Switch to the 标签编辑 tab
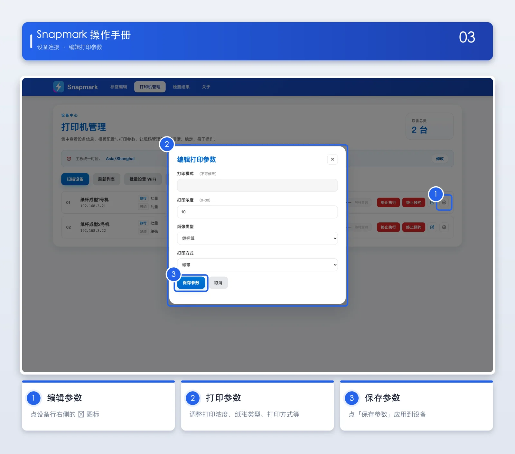 (119, 87)
